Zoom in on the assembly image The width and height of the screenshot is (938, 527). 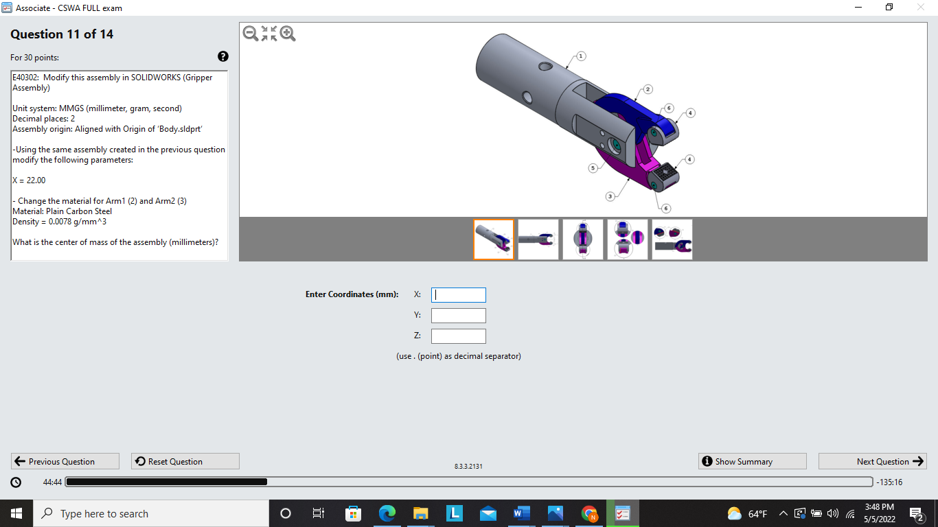288,33
